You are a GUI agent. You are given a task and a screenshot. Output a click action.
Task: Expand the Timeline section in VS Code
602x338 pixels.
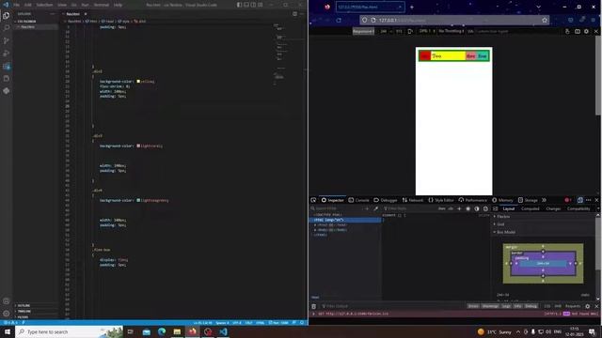point(24,311)
